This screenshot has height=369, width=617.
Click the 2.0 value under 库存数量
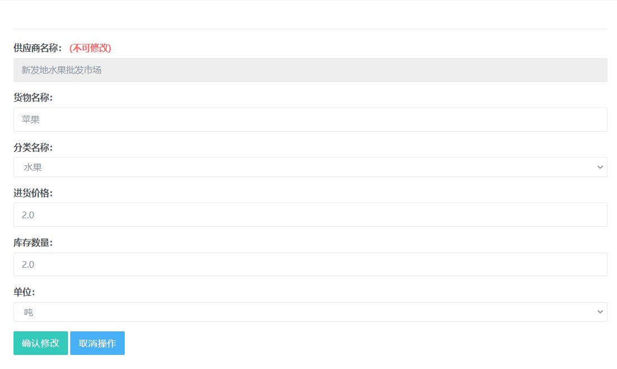tap(28, 264)
